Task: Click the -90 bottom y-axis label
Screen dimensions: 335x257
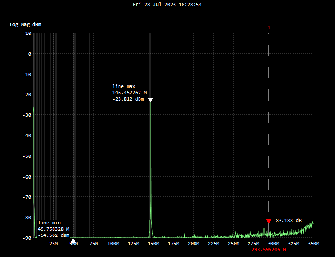Action: click(26, 238)
